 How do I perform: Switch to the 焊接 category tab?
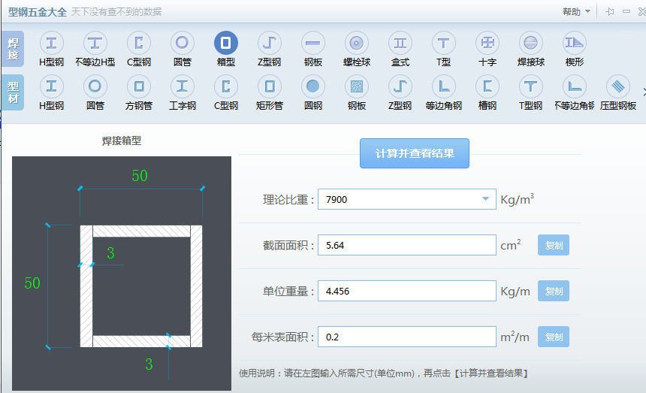13,49
